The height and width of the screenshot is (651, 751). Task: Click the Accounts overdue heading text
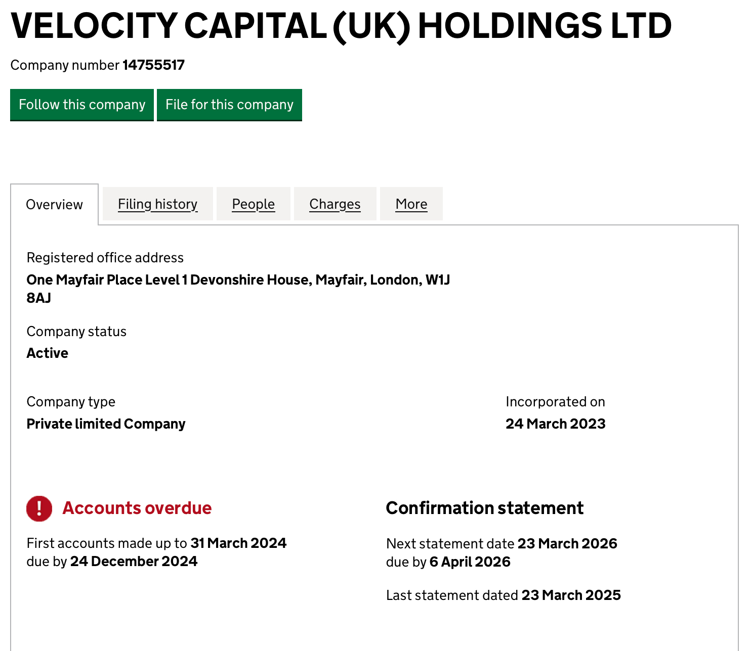tap(137, 508)
